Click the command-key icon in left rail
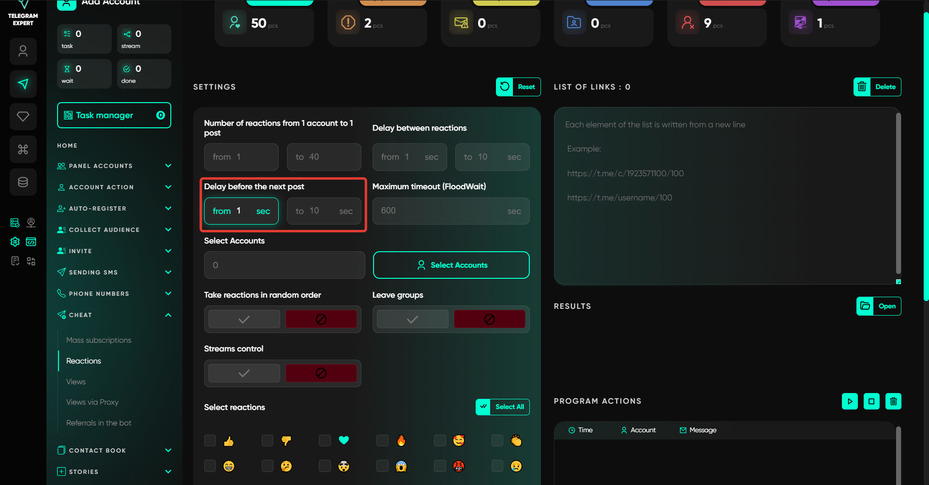The width and height of the screenshot is (929, 485). point(23,150)
